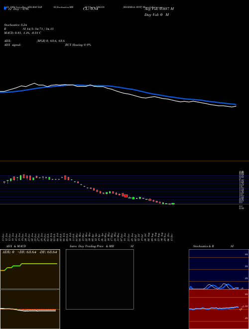Click the 'Stochastics & R' panel title

coord(204,246)
